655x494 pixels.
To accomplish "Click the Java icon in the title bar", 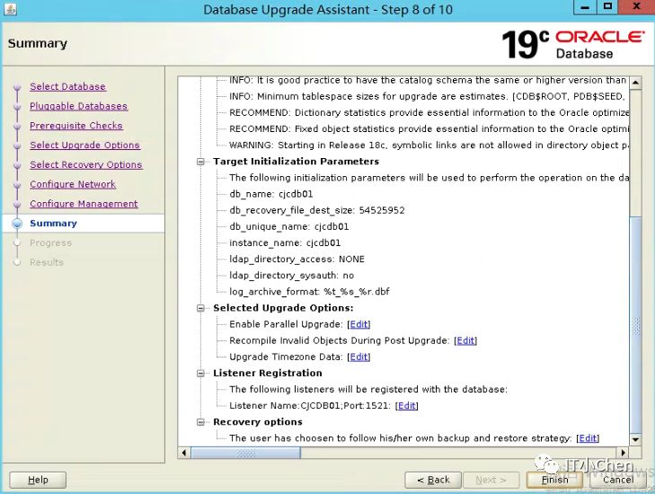I will pyautogui.click(x=10, y=8).
